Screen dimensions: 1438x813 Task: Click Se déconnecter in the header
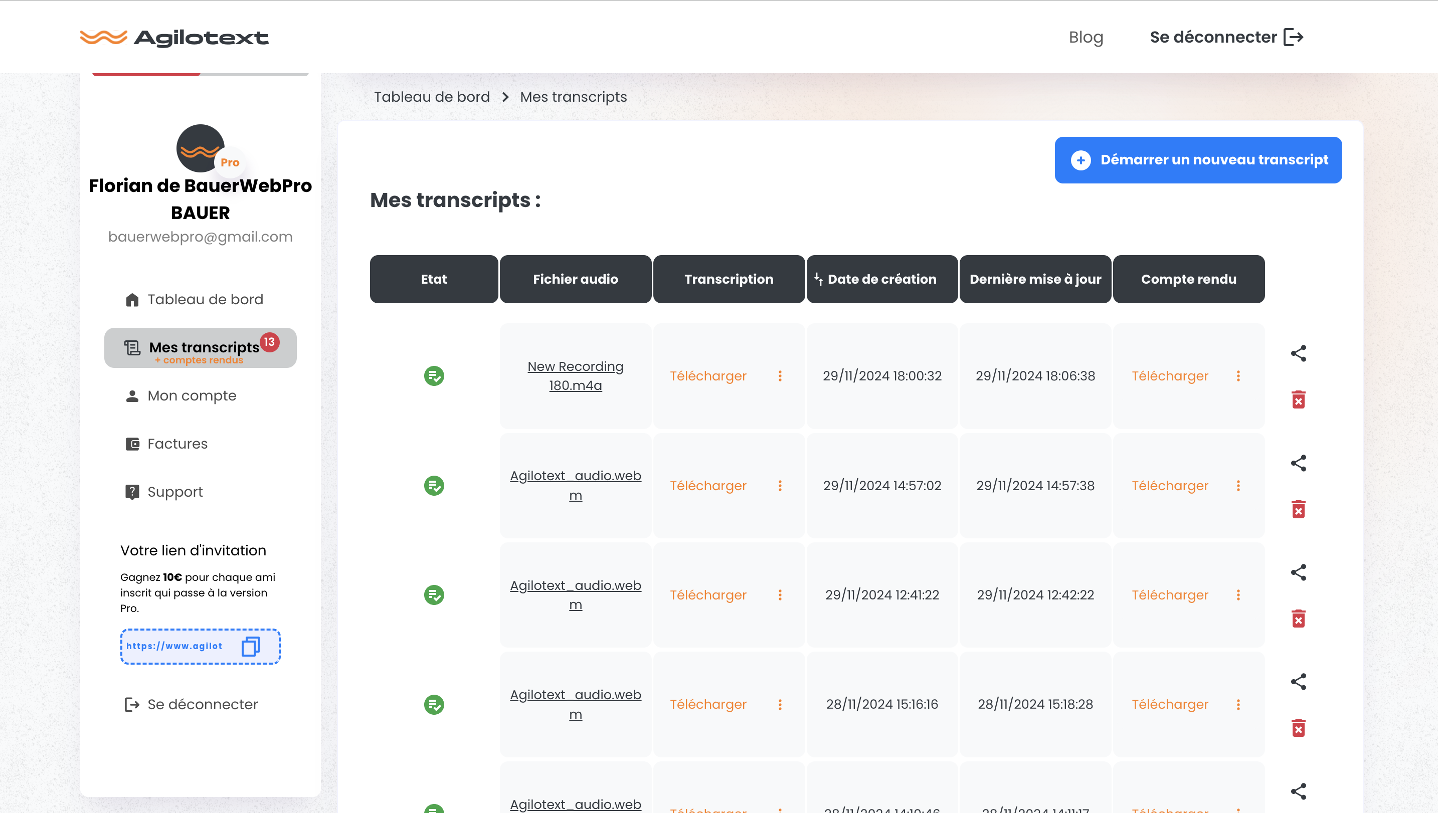[x=1226, y=37]
